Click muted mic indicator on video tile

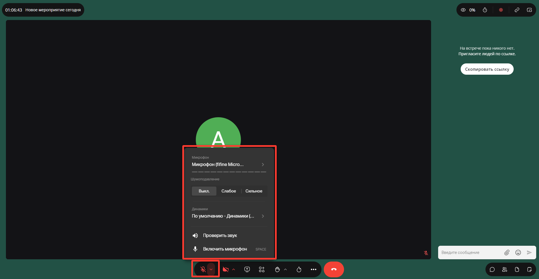(426, 253)
